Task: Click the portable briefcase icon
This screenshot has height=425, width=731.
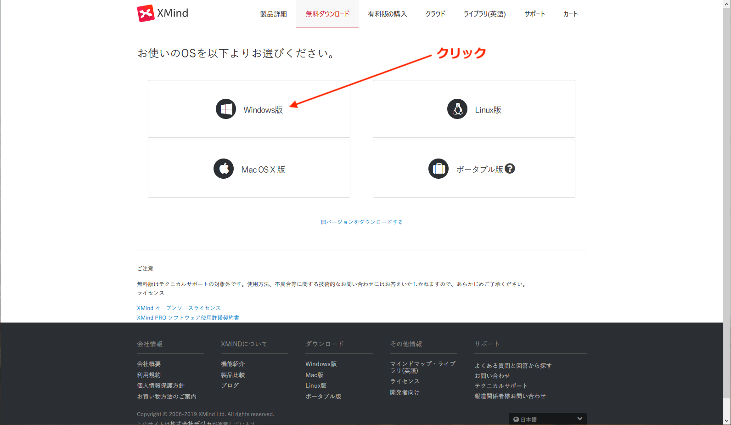Action: [x=439, y=169]
